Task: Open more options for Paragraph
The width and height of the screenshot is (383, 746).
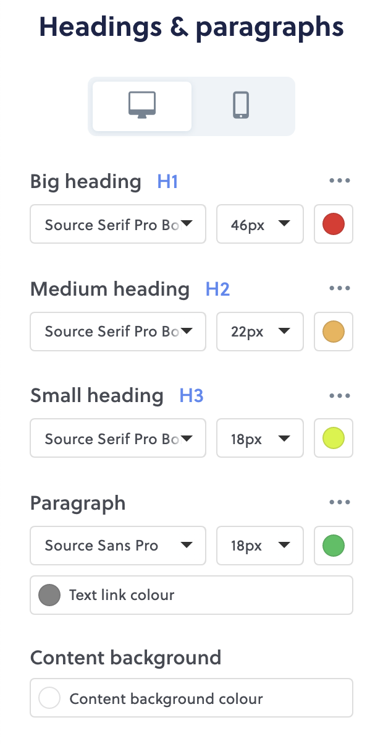Action: click(x=340, y=503)
